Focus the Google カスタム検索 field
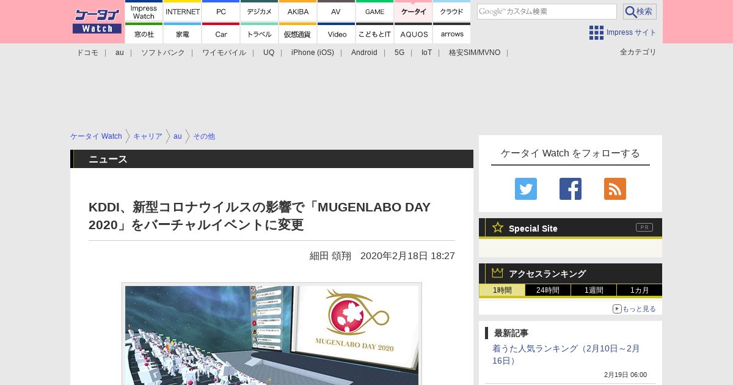This screenshot has height=385, width=733. 547,12
